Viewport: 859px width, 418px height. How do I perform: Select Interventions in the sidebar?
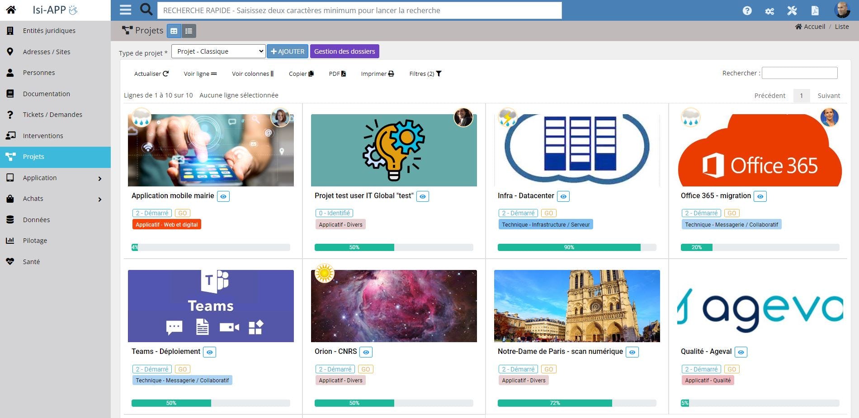[x=43, y=135]
